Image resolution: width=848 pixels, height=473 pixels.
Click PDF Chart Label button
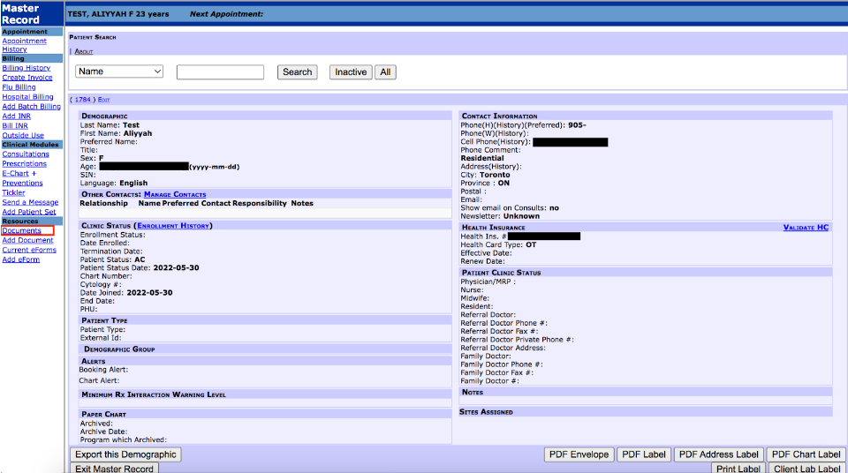click(x=806, y=454)
